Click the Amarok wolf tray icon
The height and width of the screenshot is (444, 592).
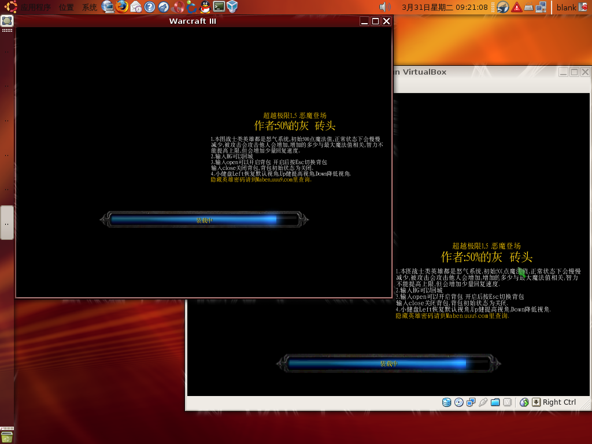(502, 7)
